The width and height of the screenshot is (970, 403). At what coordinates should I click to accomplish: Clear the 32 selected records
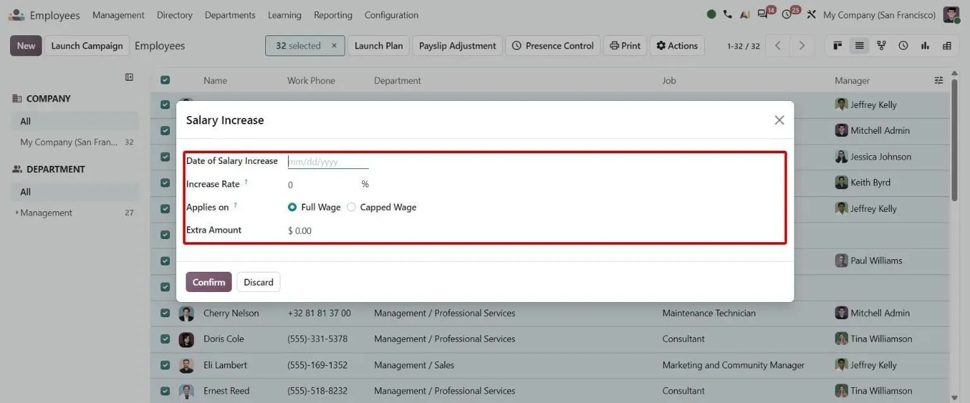tap(334, 45)
